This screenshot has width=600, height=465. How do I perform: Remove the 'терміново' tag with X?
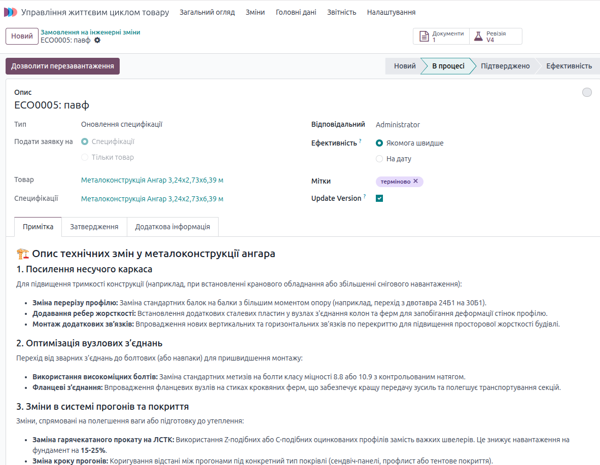click(x=416, y=181)
